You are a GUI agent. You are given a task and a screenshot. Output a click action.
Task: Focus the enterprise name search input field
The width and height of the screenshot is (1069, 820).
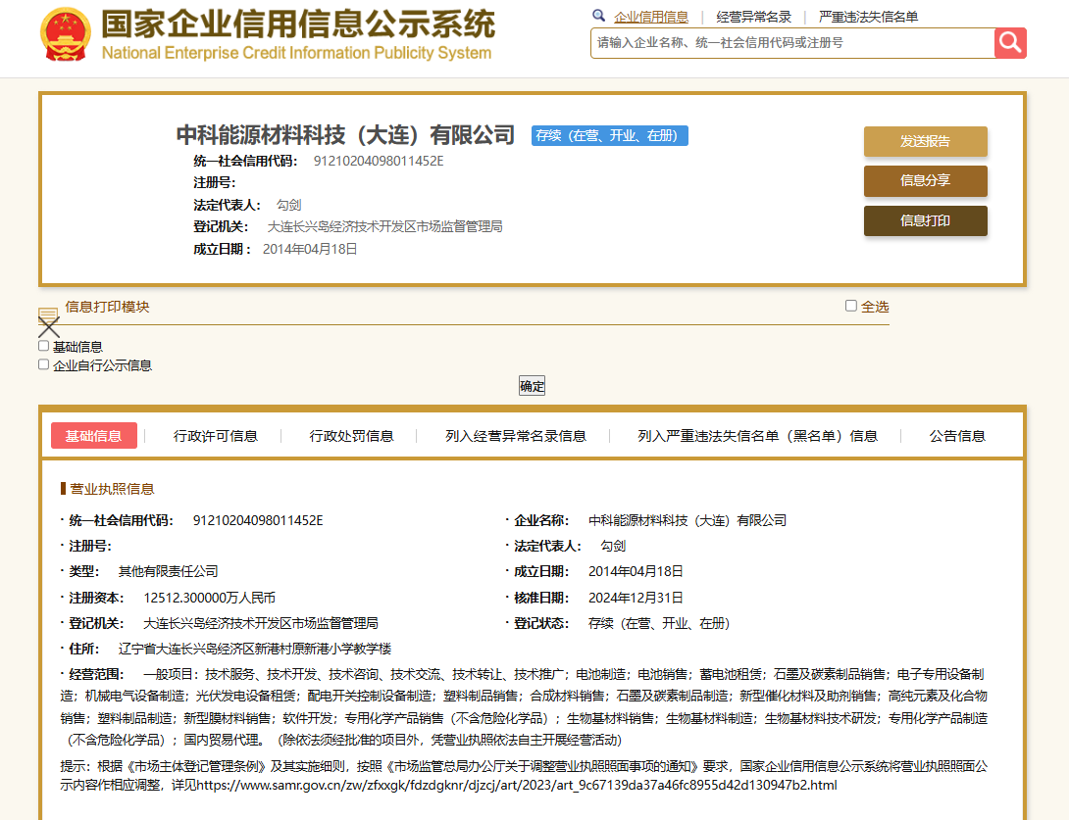coord(792,43)
